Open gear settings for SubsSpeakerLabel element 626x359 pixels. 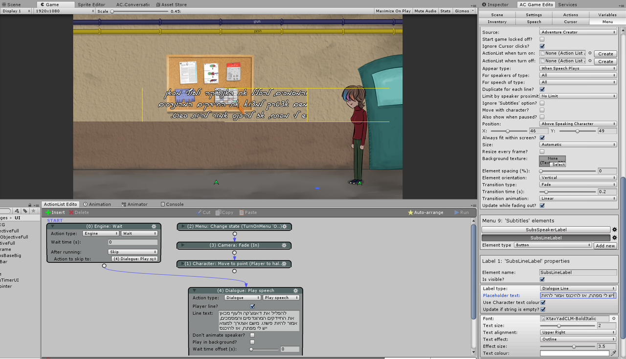[x=614, y=230]
